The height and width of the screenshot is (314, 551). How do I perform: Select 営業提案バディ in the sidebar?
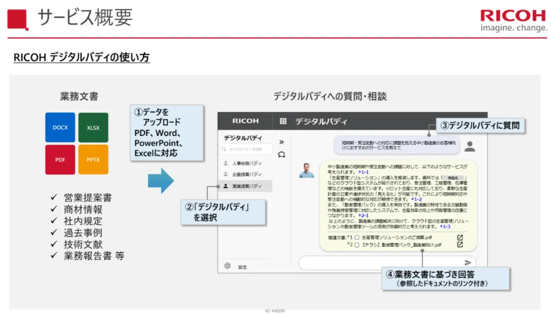point(246,186)
